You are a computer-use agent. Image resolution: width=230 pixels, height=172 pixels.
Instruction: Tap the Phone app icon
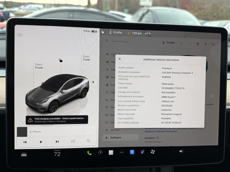click(89, 153)
